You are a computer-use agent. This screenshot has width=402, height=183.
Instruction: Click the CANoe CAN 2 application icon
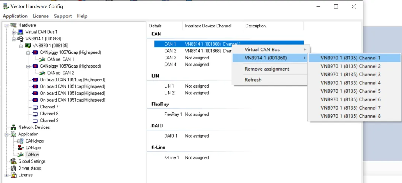[42, 73]
